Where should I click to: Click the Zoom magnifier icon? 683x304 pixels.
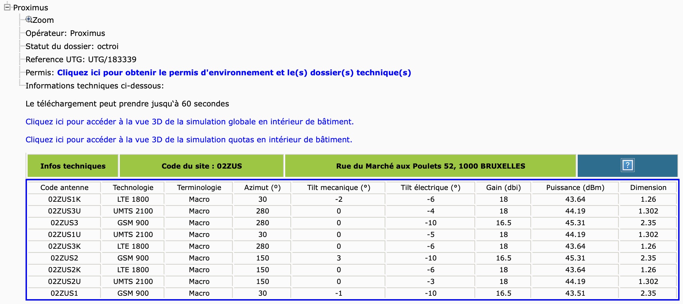29,19
